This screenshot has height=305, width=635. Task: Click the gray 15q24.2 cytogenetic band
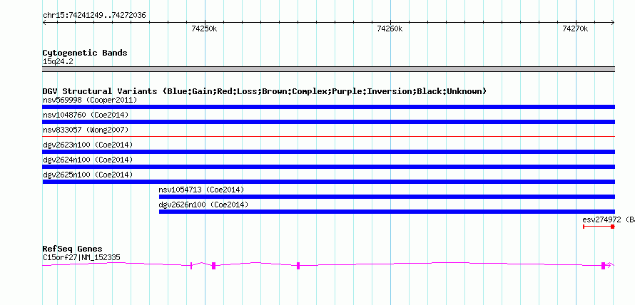328,69
